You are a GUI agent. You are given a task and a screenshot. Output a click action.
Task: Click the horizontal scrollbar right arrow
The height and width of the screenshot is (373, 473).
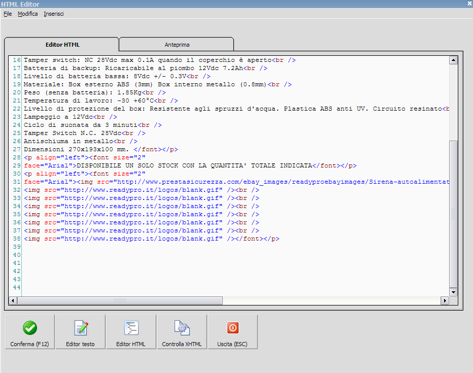[x=445, y=300]
